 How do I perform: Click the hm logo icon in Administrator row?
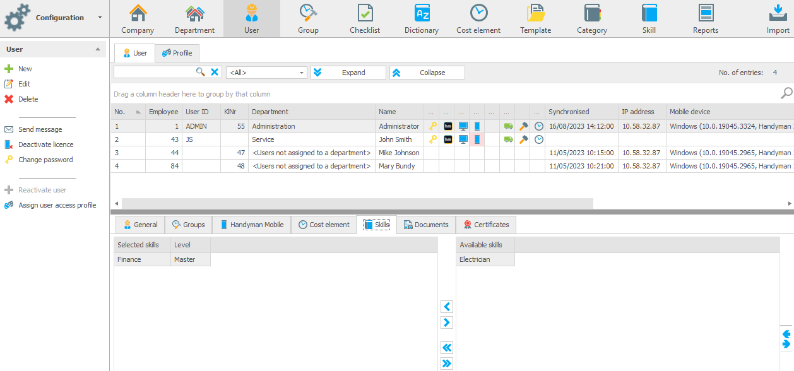[x=448, y=126]
